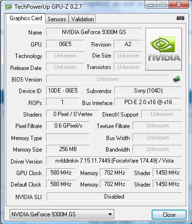Click the Default Clock row Memory 702 MHz field

point(115,184)
